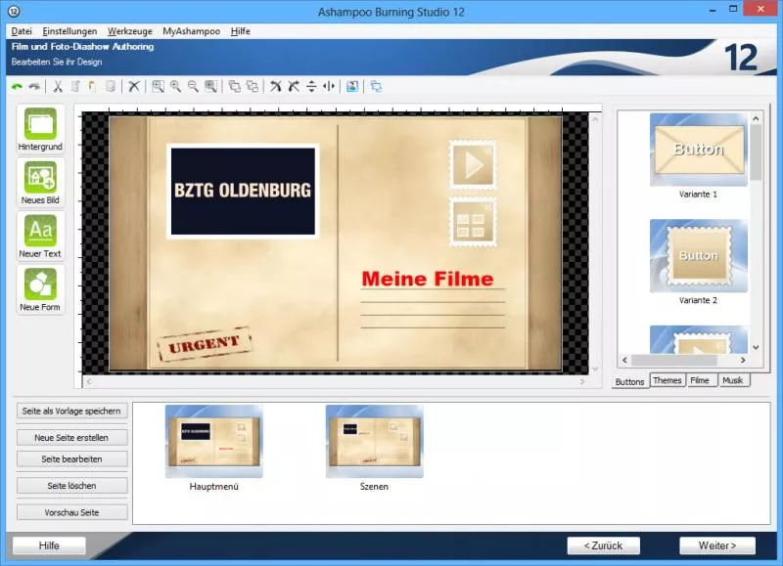Click the gray Redo arrow

click(34, 87)
